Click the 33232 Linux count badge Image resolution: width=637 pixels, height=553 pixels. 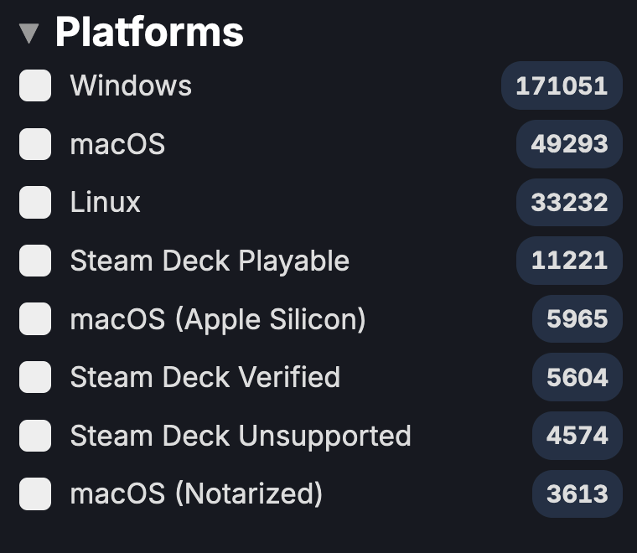coord(569,202)
